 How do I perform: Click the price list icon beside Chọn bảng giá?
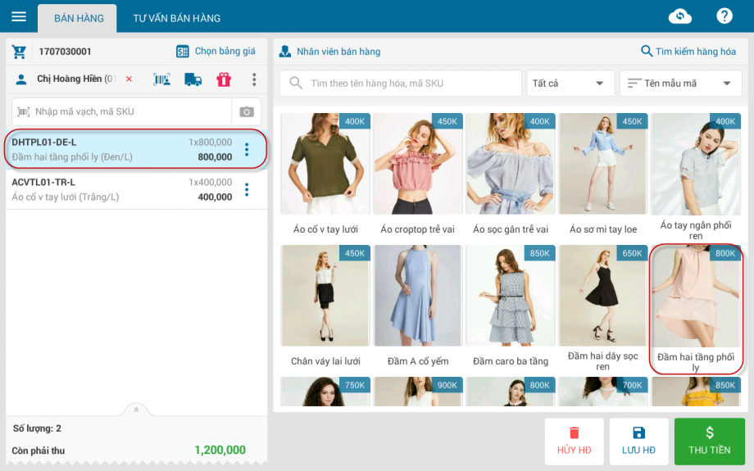[x=182, y=52]
